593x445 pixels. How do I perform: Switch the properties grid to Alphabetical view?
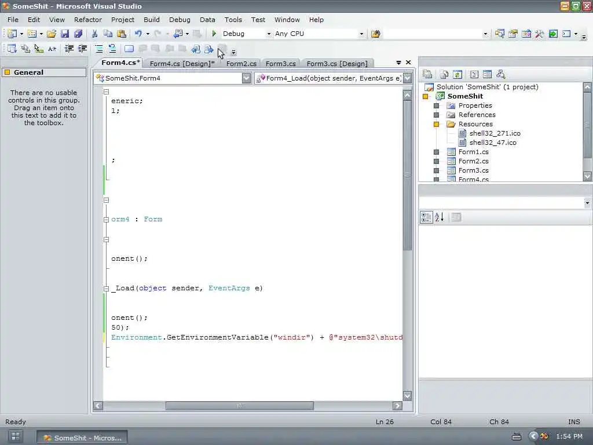click(x=440, y=217)
